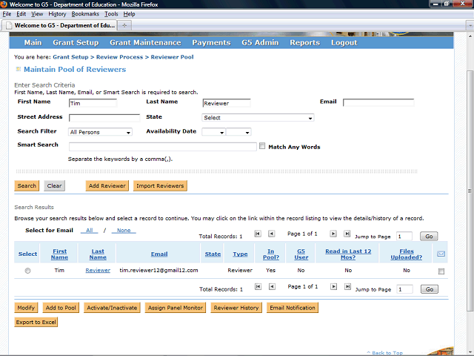Click the last page icon above results

[347, 234]
